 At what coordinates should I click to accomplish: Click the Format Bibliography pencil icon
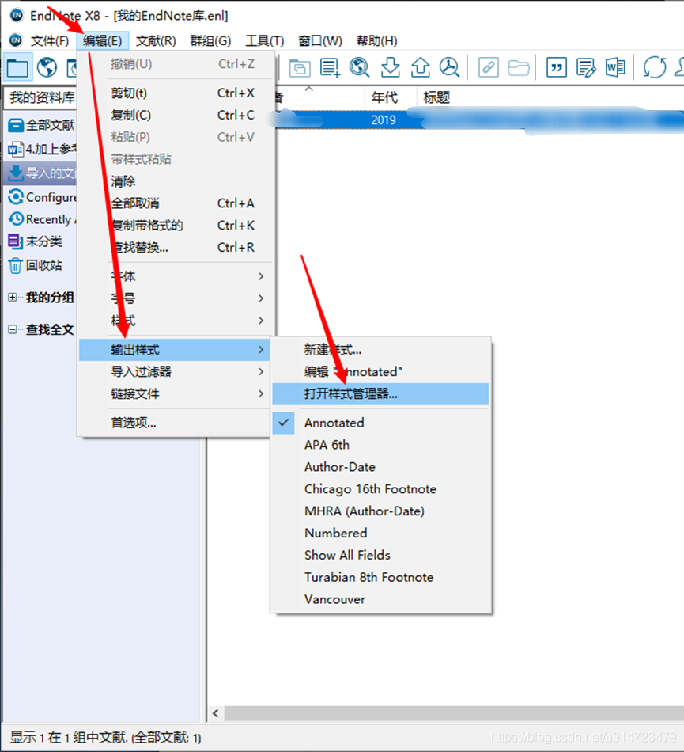(586, 67)
